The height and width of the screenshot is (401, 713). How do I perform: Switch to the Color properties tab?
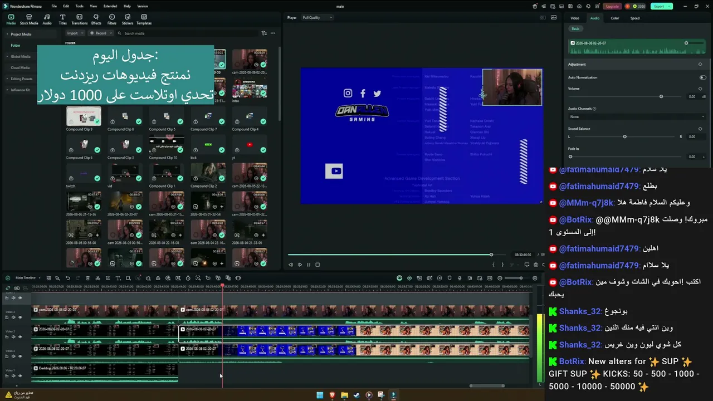[615, 18]
